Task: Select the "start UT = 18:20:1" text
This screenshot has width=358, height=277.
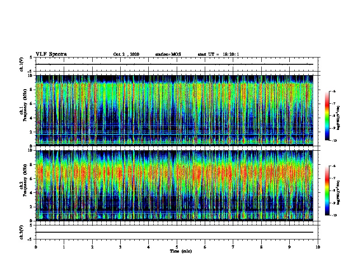Action: click(218, 54)
